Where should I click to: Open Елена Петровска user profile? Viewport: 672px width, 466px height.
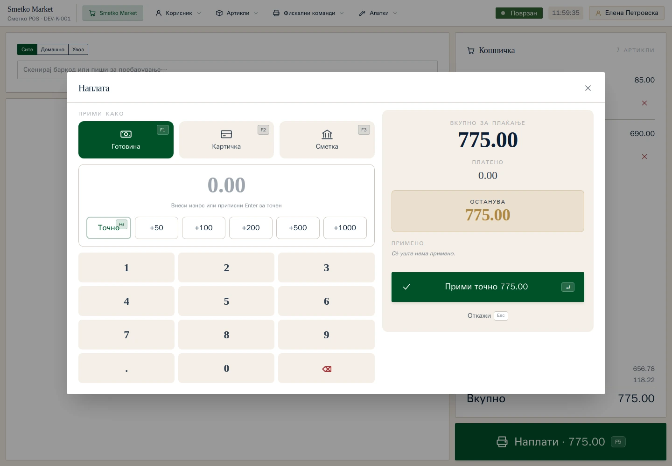click(x=627, y=13)
